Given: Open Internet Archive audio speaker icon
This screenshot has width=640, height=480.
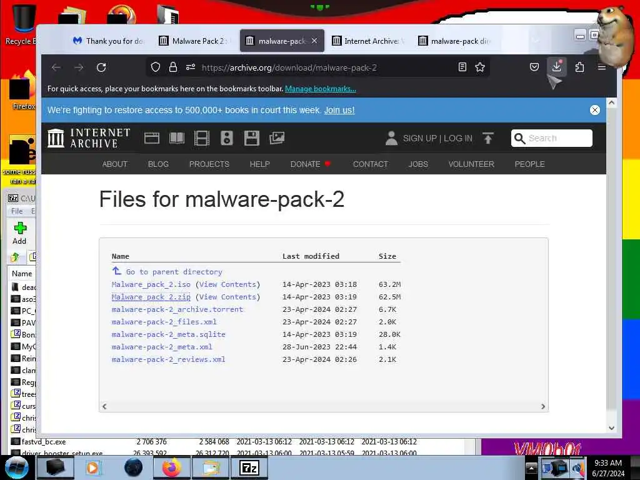Looking at the screenshot, I should [x=226, y=138].
